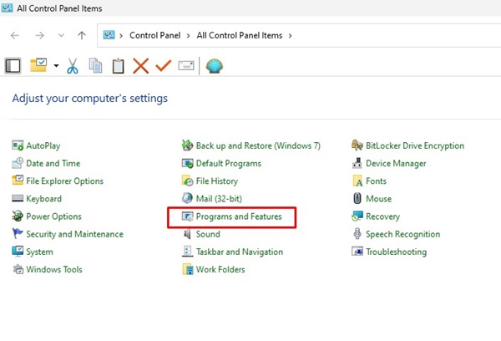This screenshot has height=341, width=501.
Task: Open the recent locations dropdown chevron
Action: [61, 35]
